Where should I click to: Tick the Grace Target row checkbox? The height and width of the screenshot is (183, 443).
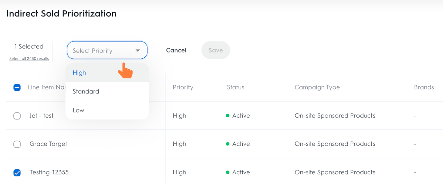click(17, 144)
